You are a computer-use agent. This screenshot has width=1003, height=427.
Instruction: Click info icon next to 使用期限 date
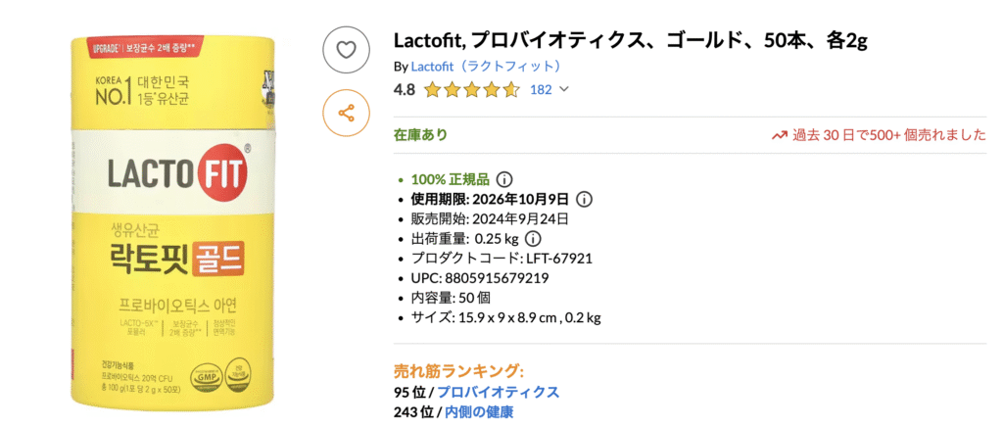click(x=584, y=199)
